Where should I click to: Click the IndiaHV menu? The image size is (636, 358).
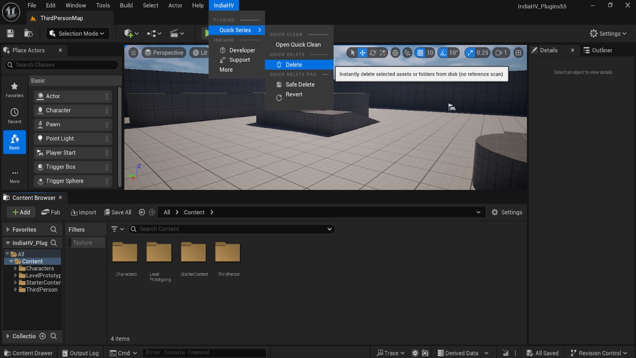(224, 5)
